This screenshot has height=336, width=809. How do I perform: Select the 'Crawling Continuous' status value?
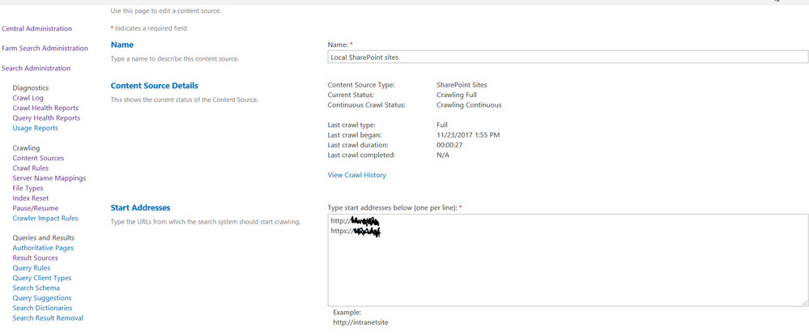tap(469, 104)
